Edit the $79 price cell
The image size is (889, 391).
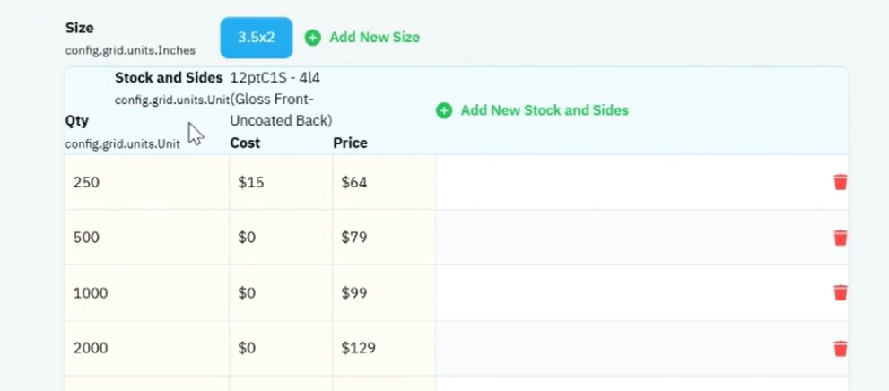(384, 238)
